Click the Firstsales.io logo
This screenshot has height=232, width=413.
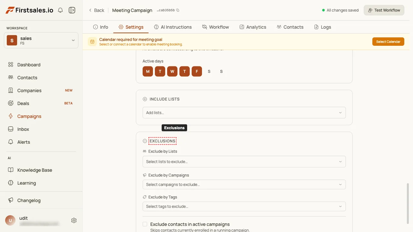[29, 10]
